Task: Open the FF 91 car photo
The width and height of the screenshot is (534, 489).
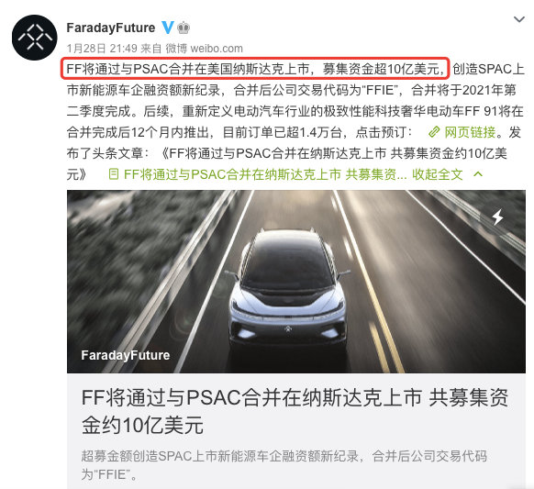Action: (x=296, y=282)
